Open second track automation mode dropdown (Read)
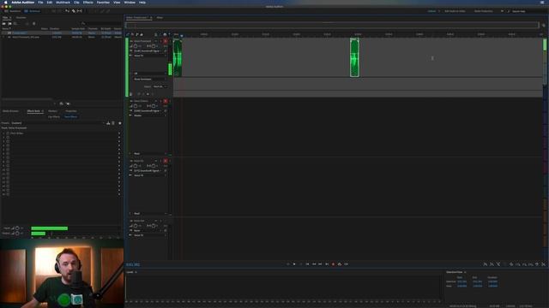 (x=150, y=154)
